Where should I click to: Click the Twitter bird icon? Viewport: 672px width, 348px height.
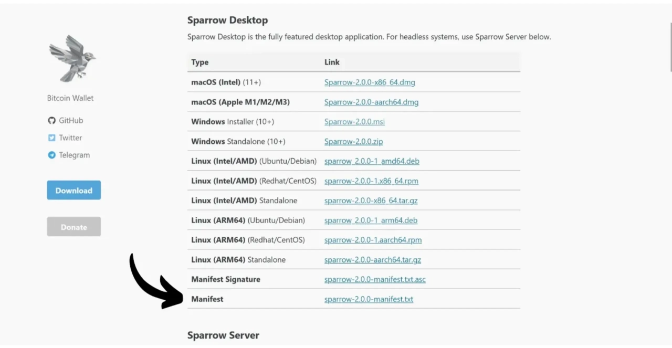[x=51, y=138]
